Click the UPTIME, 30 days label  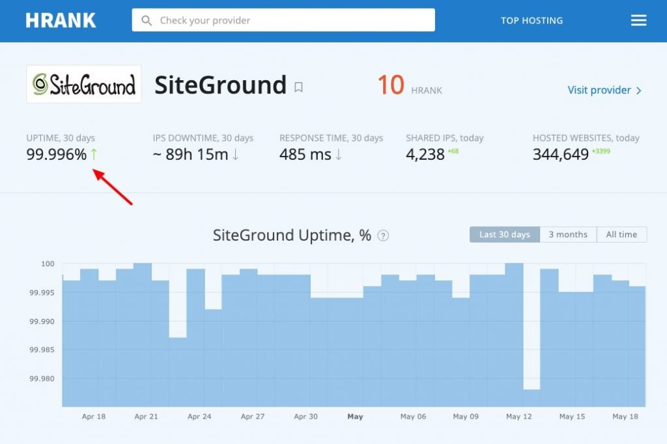(61, 138)
